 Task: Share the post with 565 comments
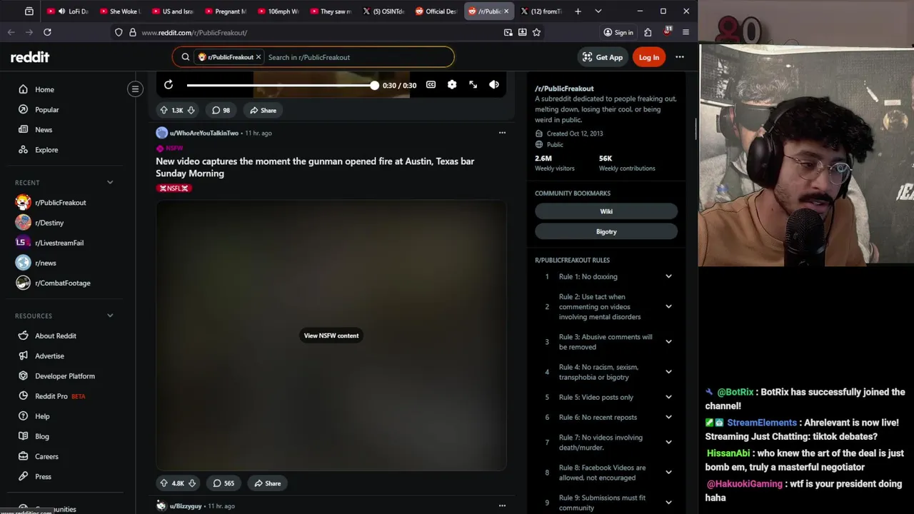tap(267, 483)
